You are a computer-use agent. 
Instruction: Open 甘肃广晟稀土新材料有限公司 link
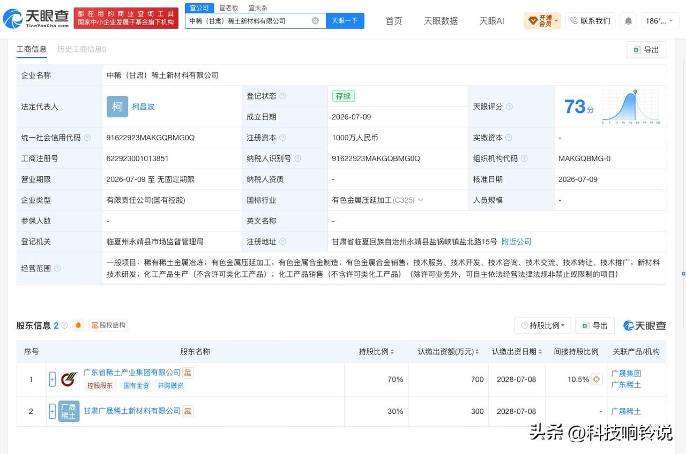(x=132, y=411)
